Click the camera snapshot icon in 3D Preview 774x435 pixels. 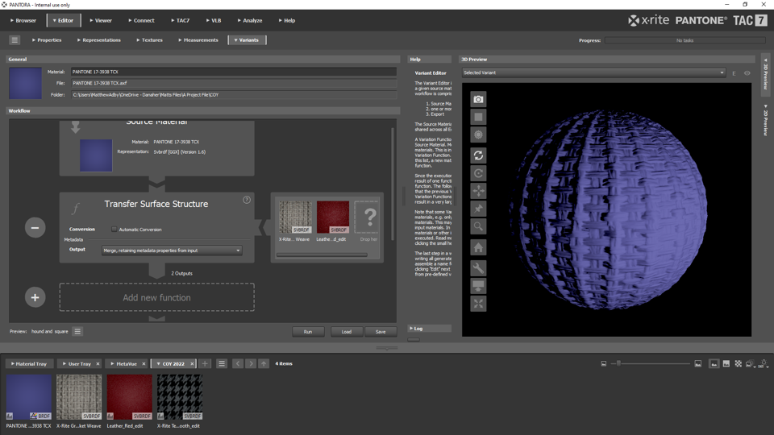coord(478,99)
